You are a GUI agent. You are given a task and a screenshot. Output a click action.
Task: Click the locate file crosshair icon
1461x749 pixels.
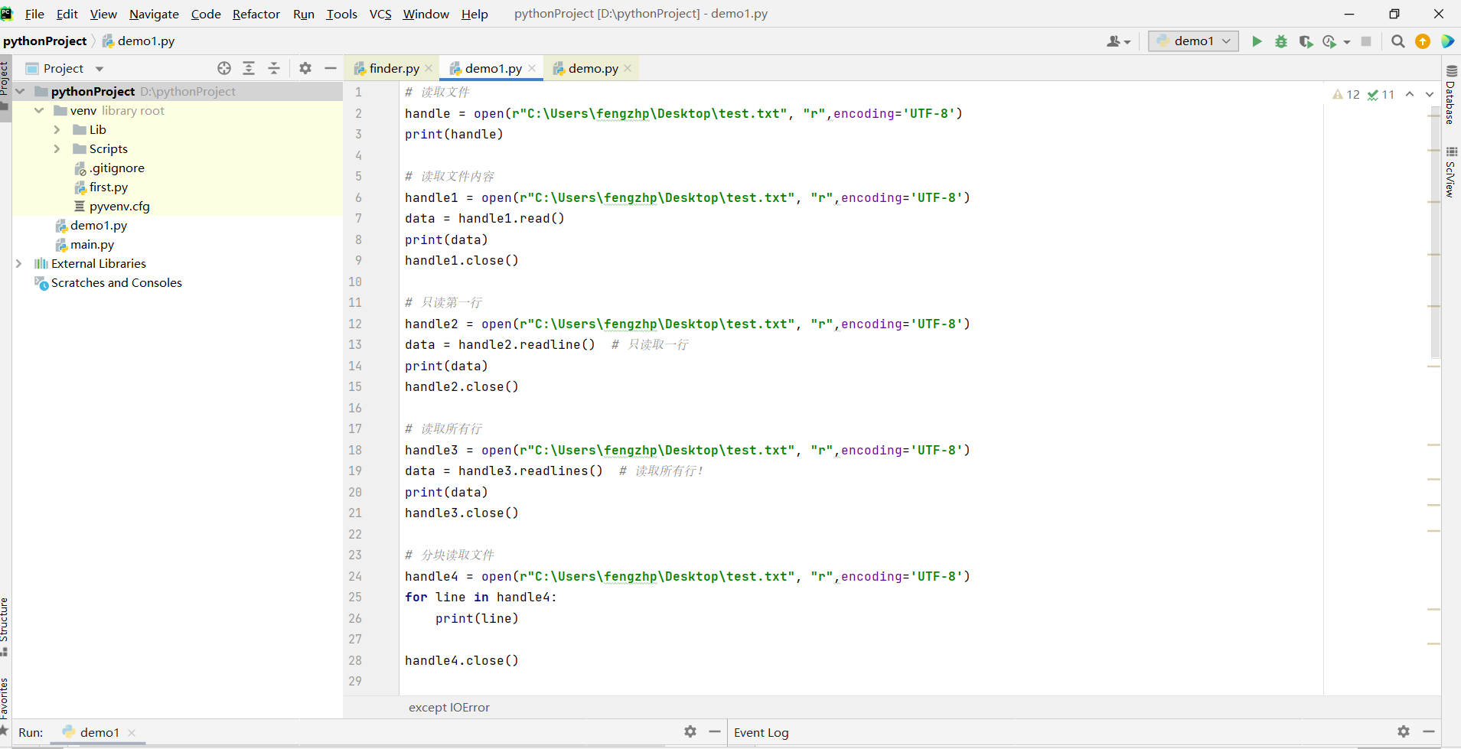coord(224,68)
